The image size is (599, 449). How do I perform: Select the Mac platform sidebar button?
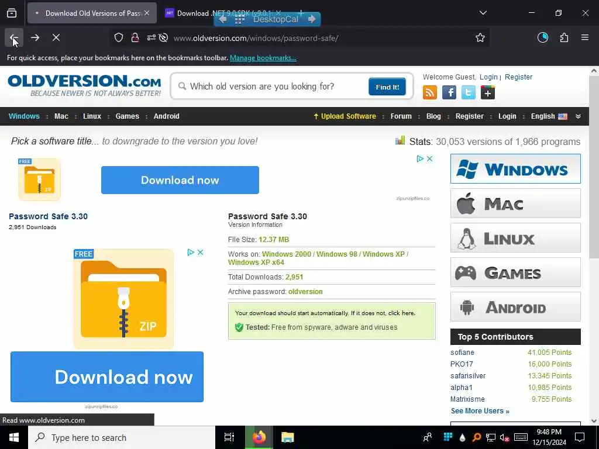515,203
